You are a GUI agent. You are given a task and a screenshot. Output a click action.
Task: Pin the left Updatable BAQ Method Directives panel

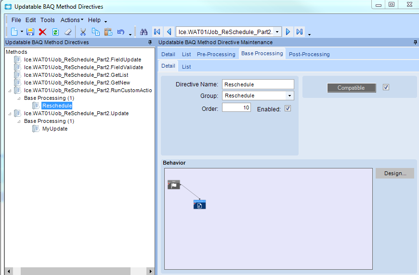[x=150, y=42]
